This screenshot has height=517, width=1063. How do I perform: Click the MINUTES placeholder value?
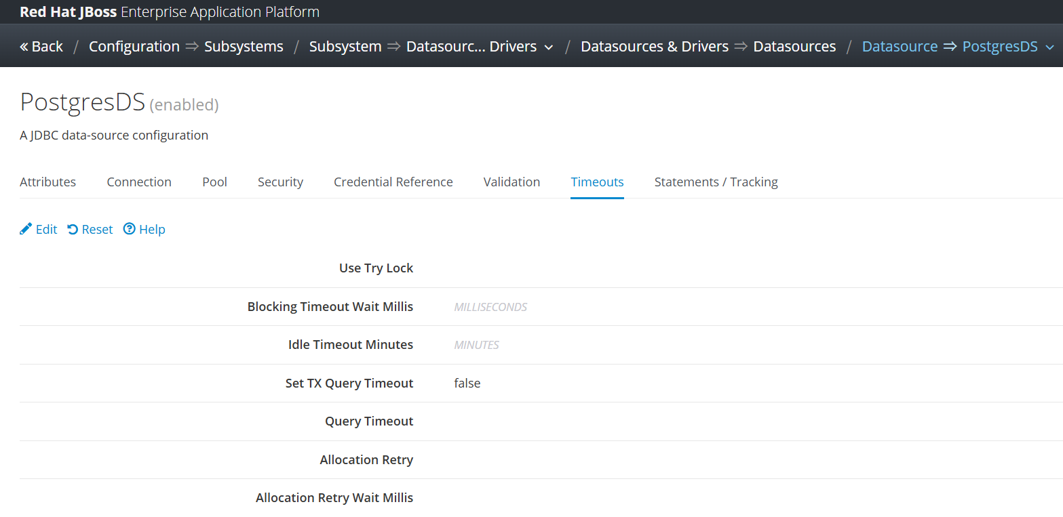click(x=476, y=345)
